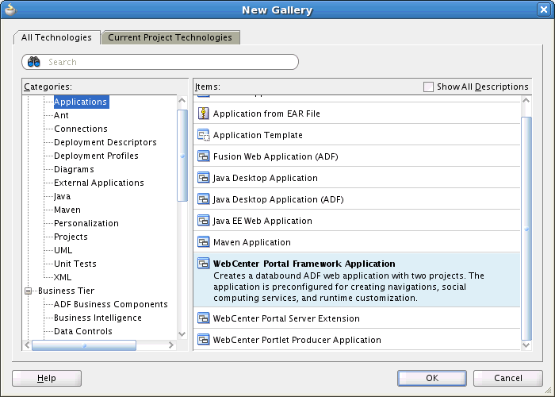The height and width of the screenshot is (397, 555).
Task: Select the WebCenter Portal Framework Application title
Action: tap(304, 264)
